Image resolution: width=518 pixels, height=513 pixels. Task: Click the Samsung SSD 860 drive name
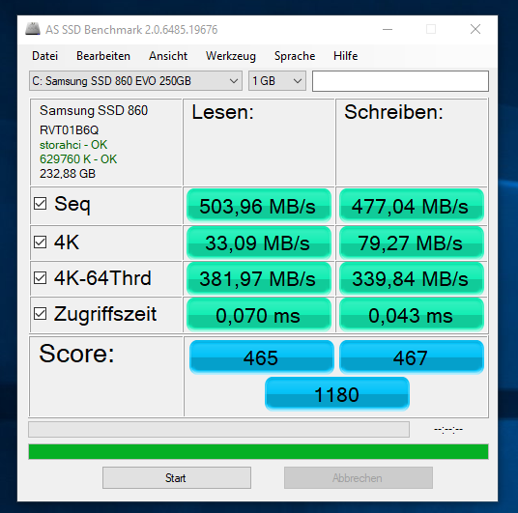coord(94,110)
